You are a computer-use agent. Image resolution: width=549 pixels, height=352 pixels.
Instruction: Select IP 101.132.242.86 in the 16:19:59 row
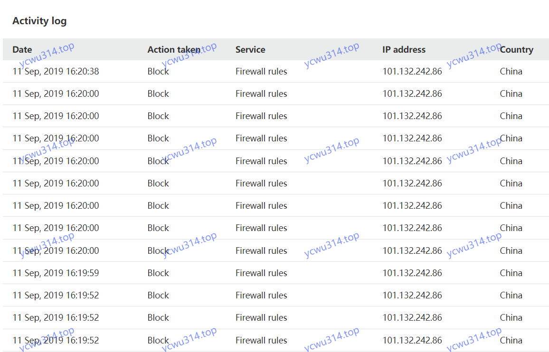(x=412, y=273)
